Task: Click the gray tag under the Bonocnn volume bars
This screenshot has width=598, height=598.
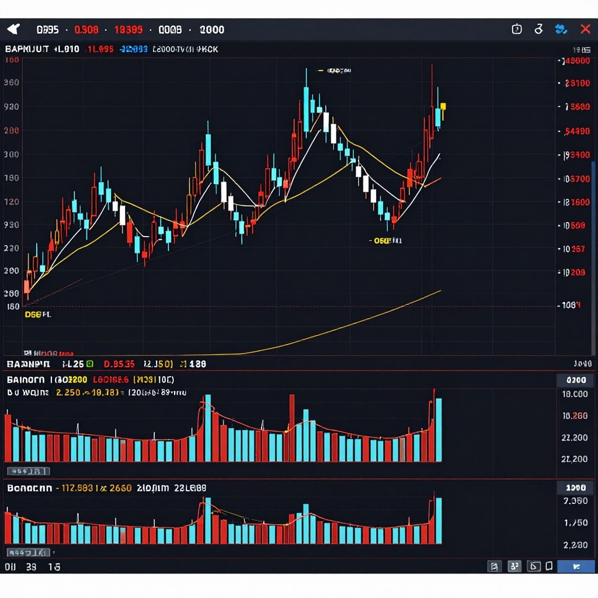Action: [28, 552]
